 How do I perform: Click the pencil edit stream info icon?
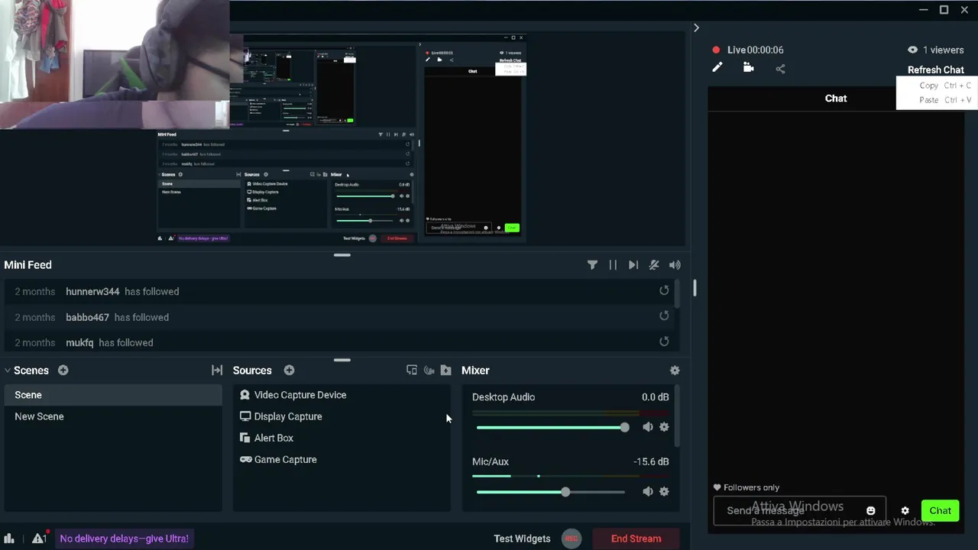coord(717,68)
